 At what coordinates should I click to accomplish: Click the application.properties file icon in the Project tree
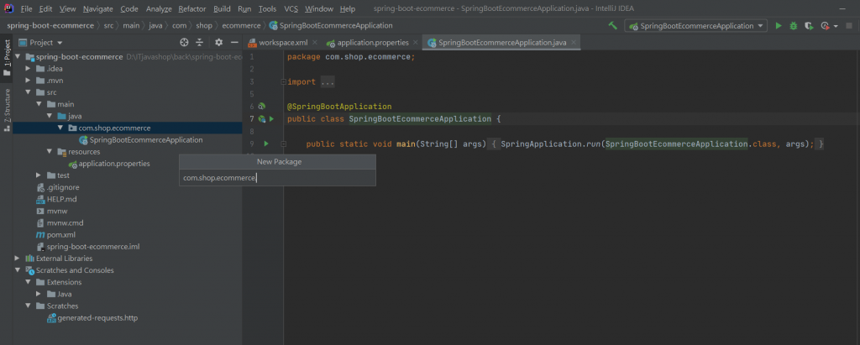72,164
